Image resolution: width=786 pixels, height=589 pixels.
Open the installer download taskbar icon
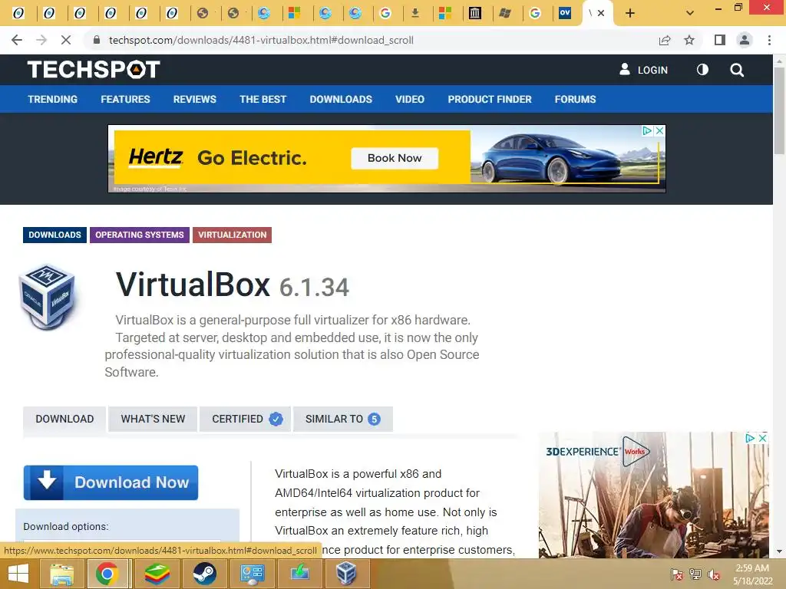(299, 574)
